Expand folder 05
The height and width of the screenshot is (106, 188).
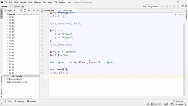coord(7,26)
